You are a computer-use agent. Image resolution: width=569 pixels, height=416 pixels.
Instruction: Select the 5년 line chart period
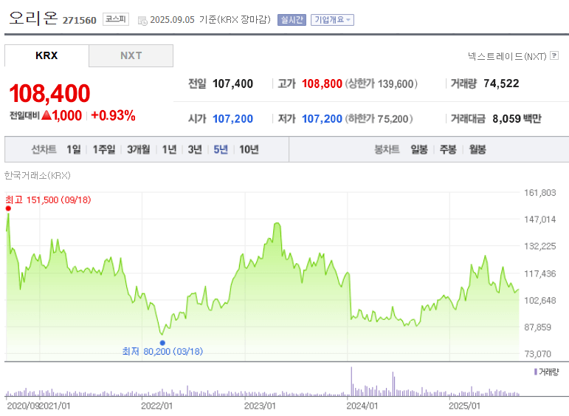[221, 149]
